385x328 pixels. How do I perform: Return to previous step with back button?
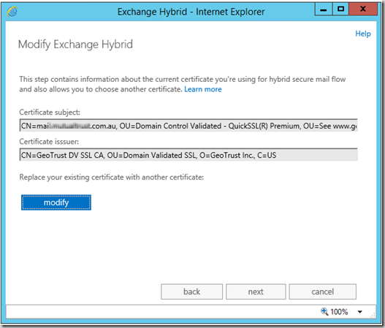coord(191,291)
